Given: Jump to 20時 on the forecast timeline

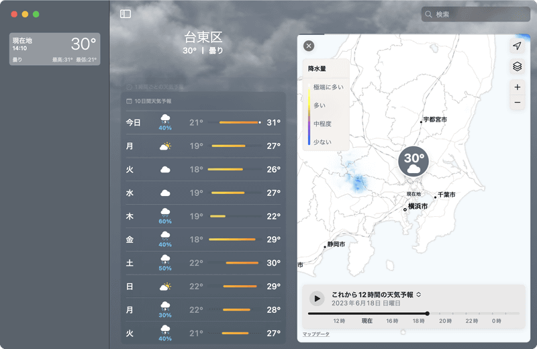Looking at the screenshot, I should (x=445, y=321).
